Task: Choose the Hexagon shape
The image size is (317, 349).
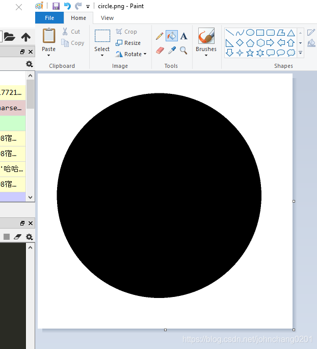Action: coord(260,43)
